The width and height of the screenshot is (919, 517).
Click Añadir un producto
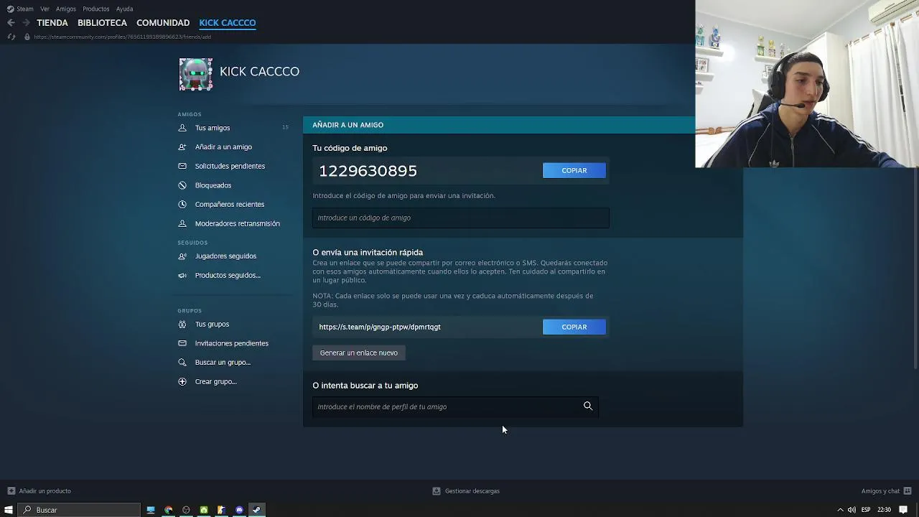coord(39,491)
